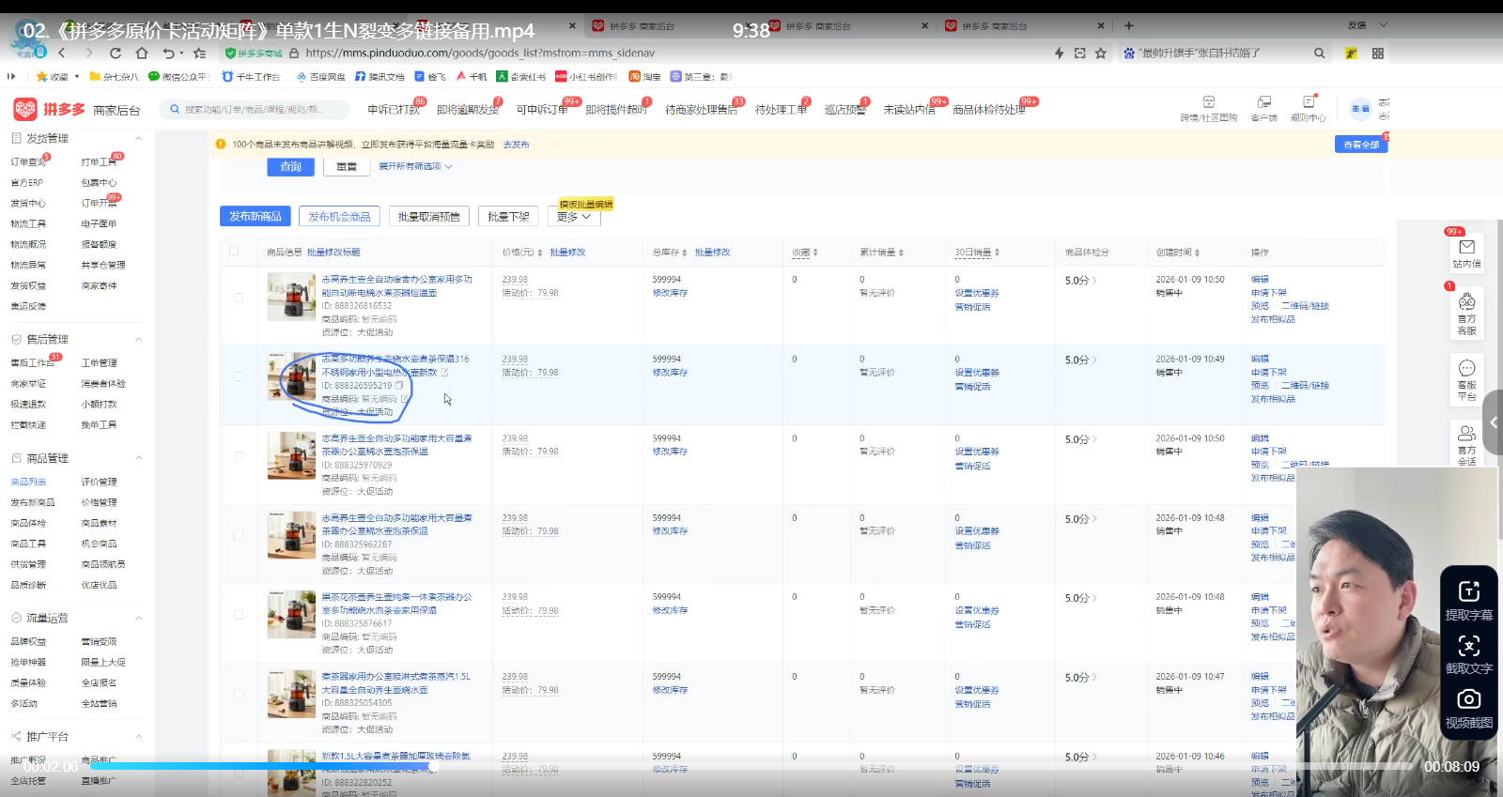Click 查看全部 button in notice bar
The image size is (1503, 797).
click(1361, 145)
